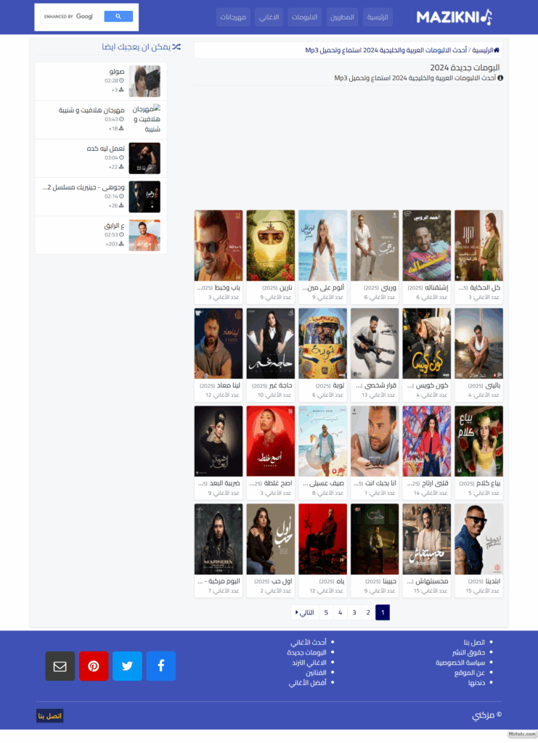Open the انا بحبك انت album cover
Screen dimensions: 538x743
(375, 441)
